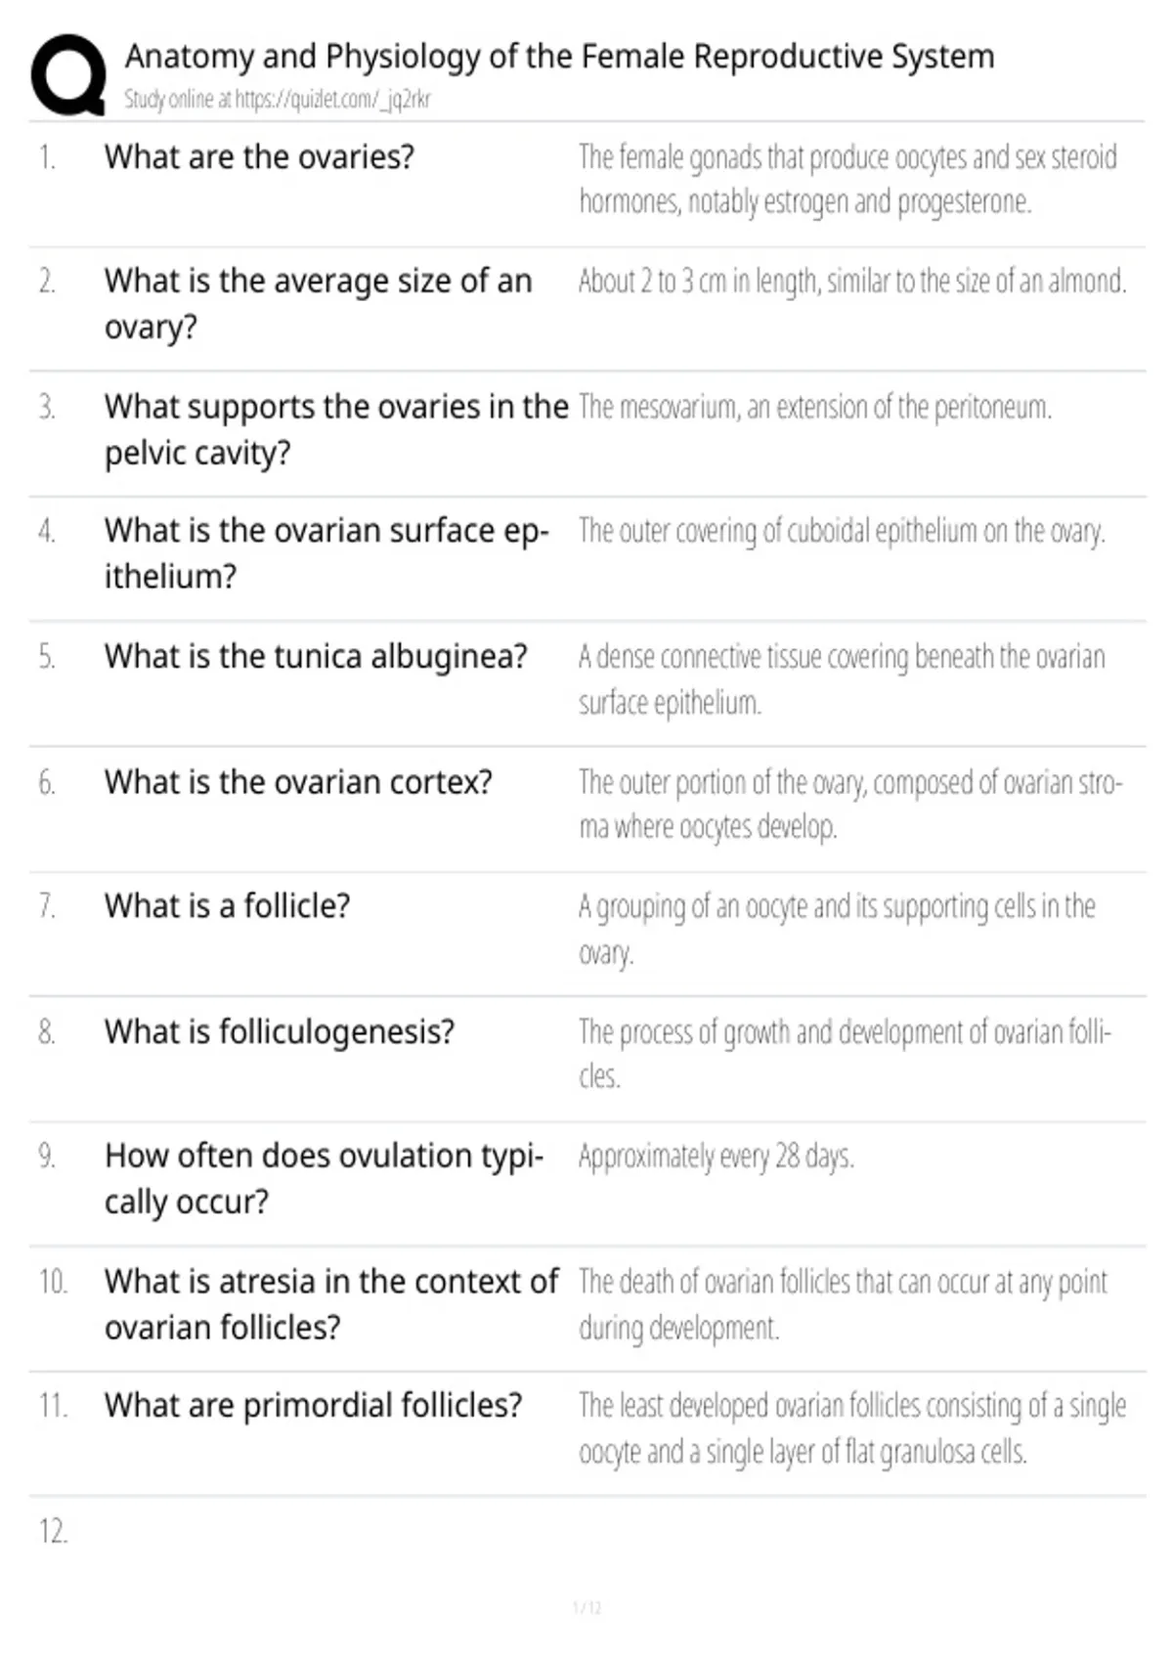Click the 'What is a follicle?' question
The height and width of the screenshot is (1662, 1173).
coord(227,906)
